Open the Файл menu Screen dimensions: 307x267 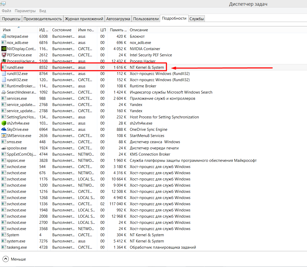tap(6, 11)
